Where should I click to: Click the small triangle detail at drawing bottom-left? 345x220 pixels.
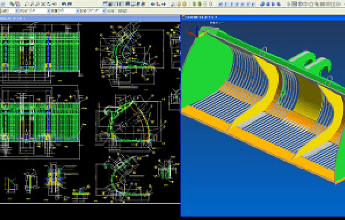pyautogui.click(x=11, y=185)
